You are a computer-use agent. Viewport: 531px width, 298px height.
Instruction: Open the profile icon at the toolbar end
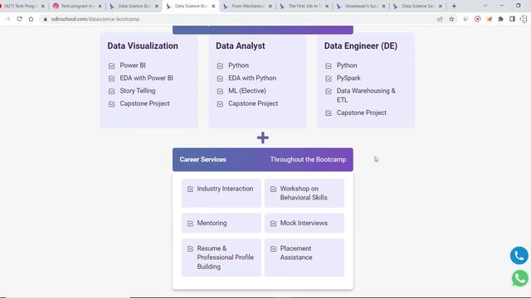(524, 19)
